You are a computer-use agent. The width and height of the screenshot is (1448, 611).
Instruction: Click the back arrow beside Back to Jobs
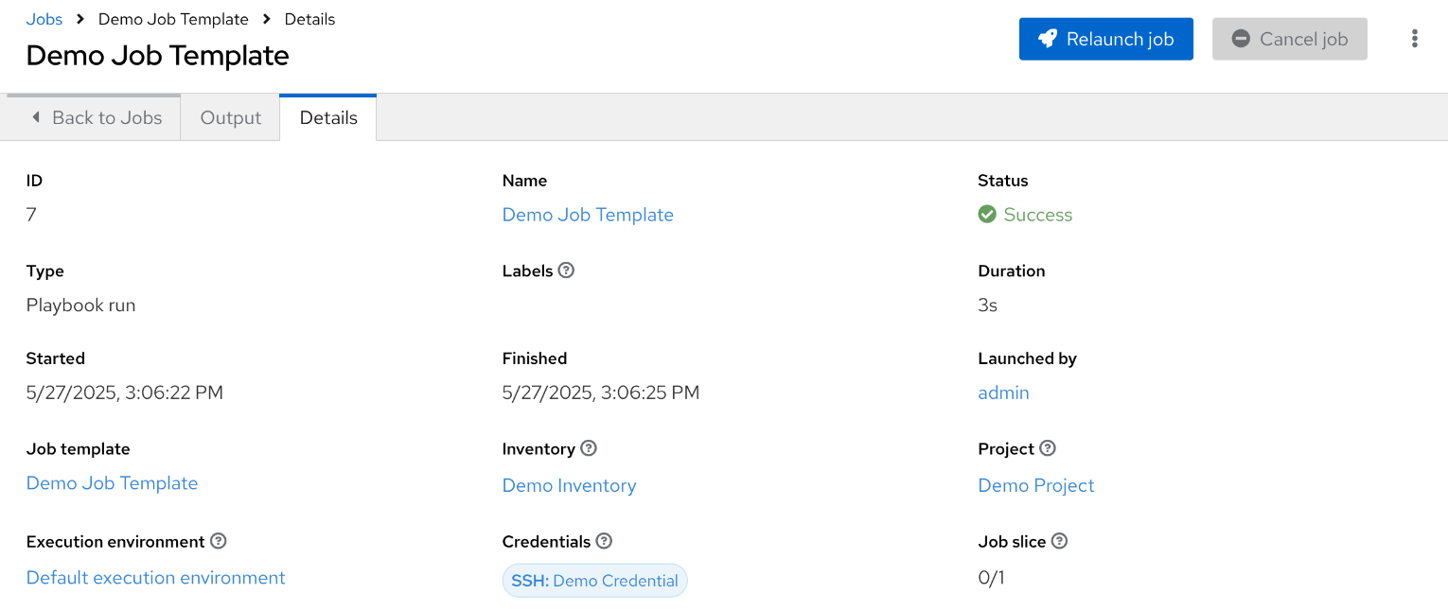pyautogui.click(x=36, y=116)
